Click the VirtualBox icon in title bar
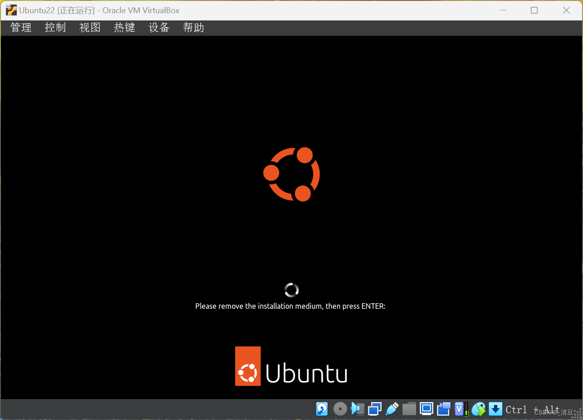 (x=11, y=10)
